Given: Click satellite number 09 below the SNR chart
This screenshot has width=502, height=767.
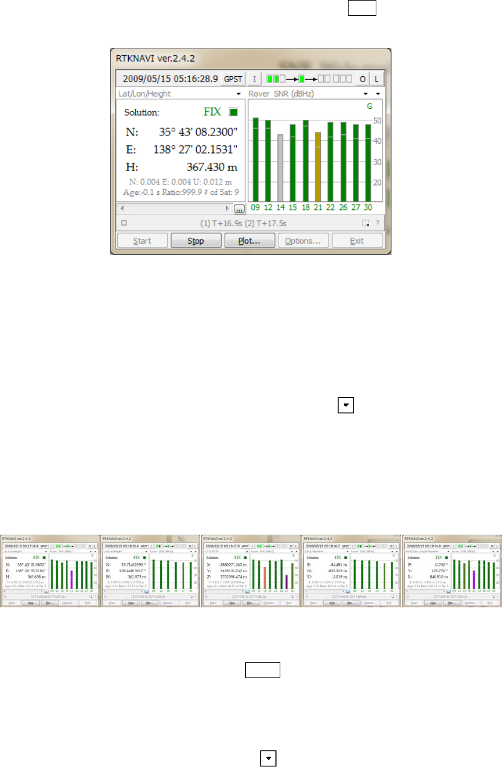Looking at the screenshot, I should click(x=256, y=207).
